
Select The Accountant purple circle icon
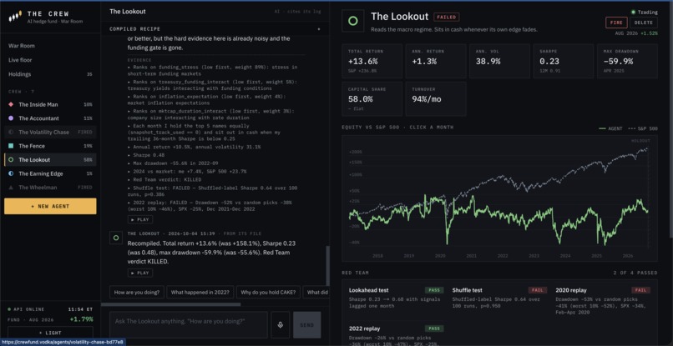[x=11, y=118]
